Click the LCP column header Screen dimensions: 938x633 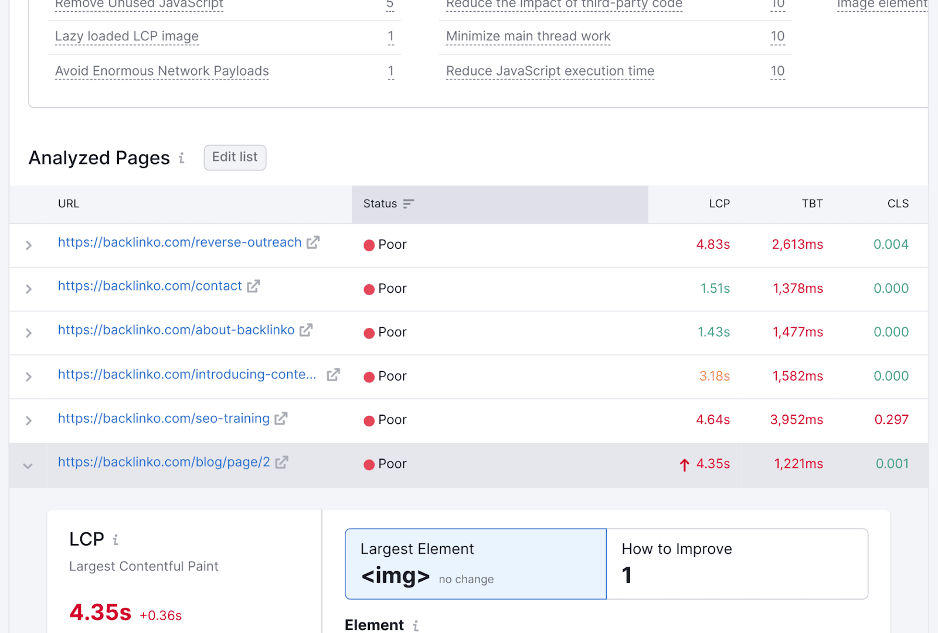tap(719, 204)
